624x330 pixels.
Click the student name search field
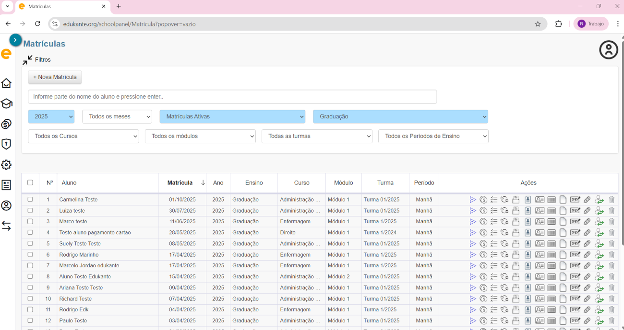tap(232, 97)
